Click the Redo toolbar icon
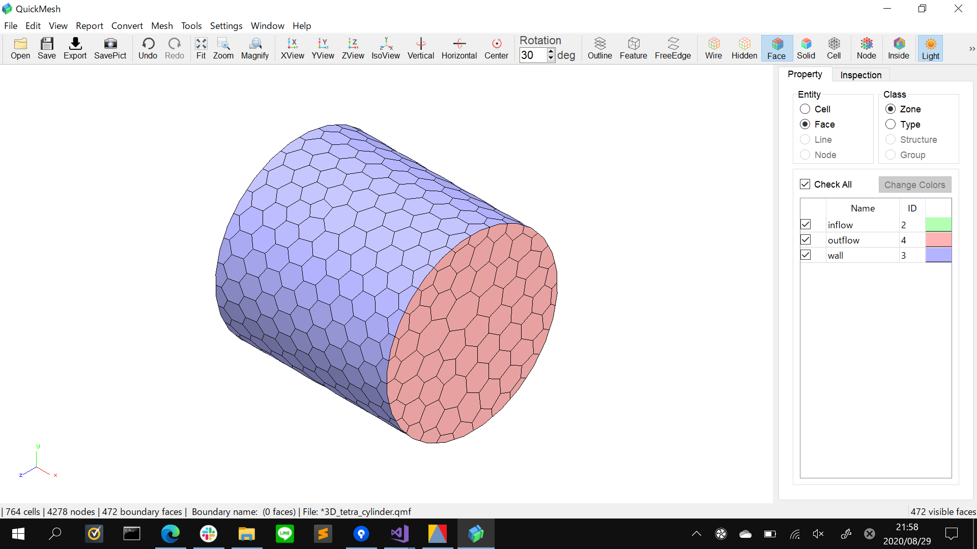 (175, 48)
